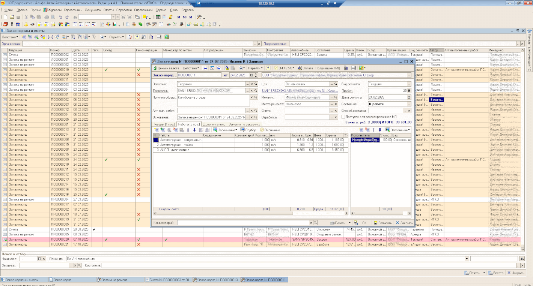Click the help question mark icon in order toolbar
The width and height of the screenshot is (533, 286).
point(268,68)
